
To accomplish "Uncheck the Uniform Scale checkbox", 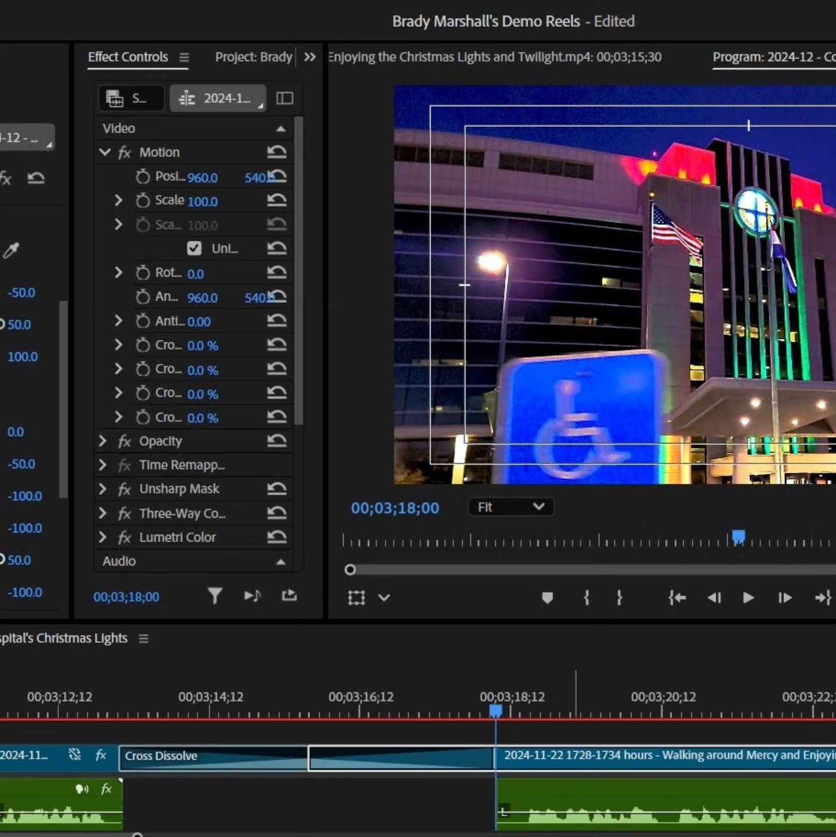I will point(194,249).
